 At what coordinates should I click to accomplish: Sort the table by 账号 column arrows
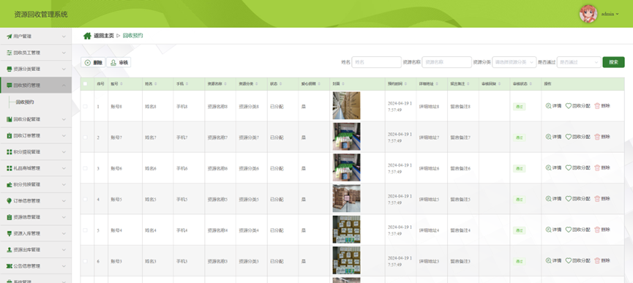tap(121, 84)
